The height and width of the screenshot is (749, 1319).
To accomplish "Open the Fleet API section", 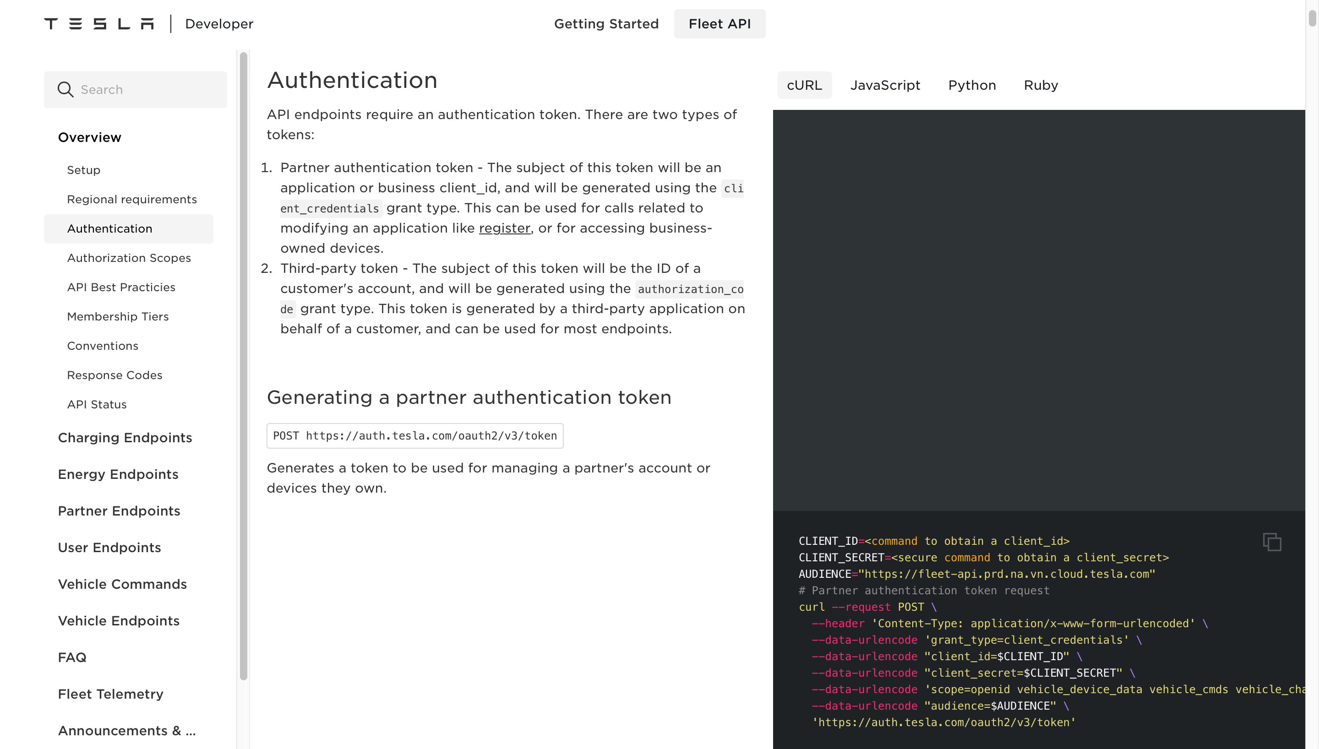I will coord(719,24).
